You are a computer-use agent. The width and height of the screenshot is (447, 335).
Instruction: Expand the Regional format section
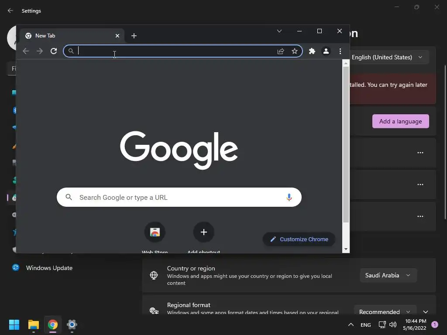tap(426, 311)
